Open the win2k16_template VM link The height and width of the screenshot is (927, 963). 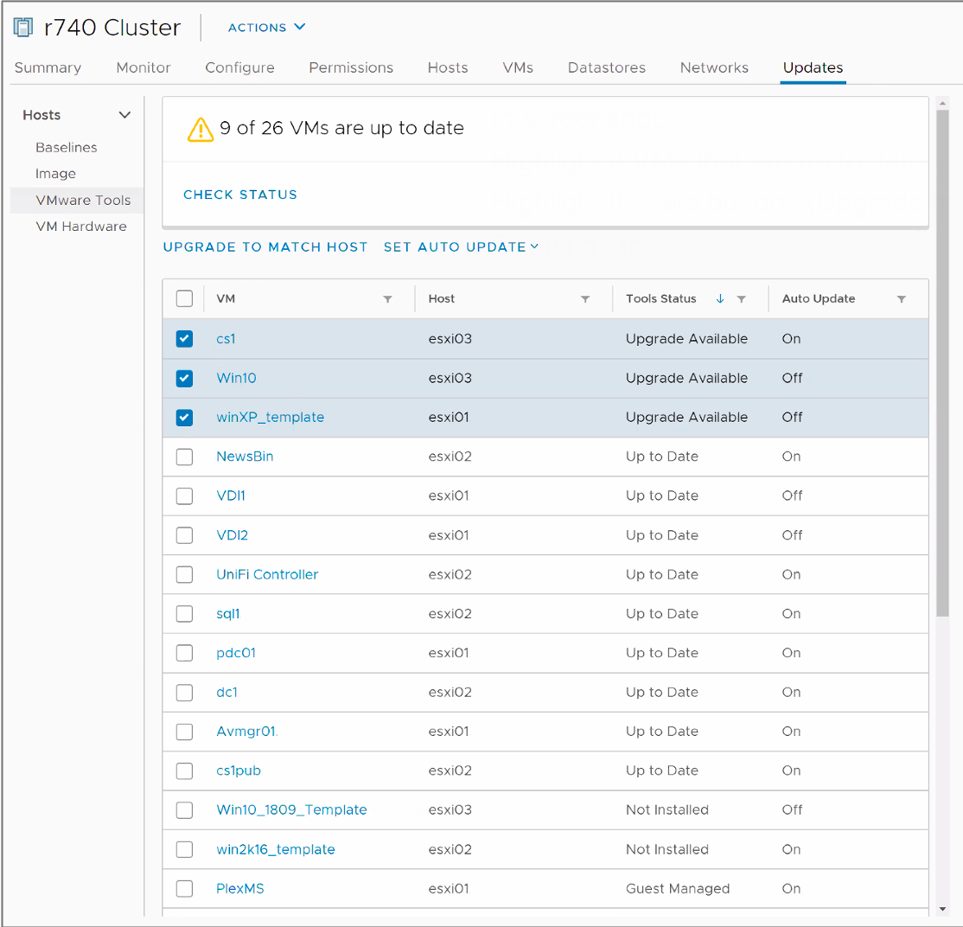276,849
